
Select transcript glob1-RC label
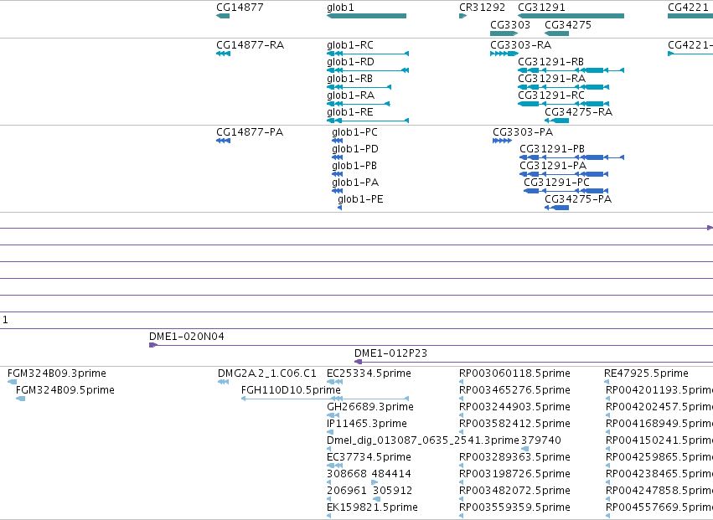click(x=350, y=45)
